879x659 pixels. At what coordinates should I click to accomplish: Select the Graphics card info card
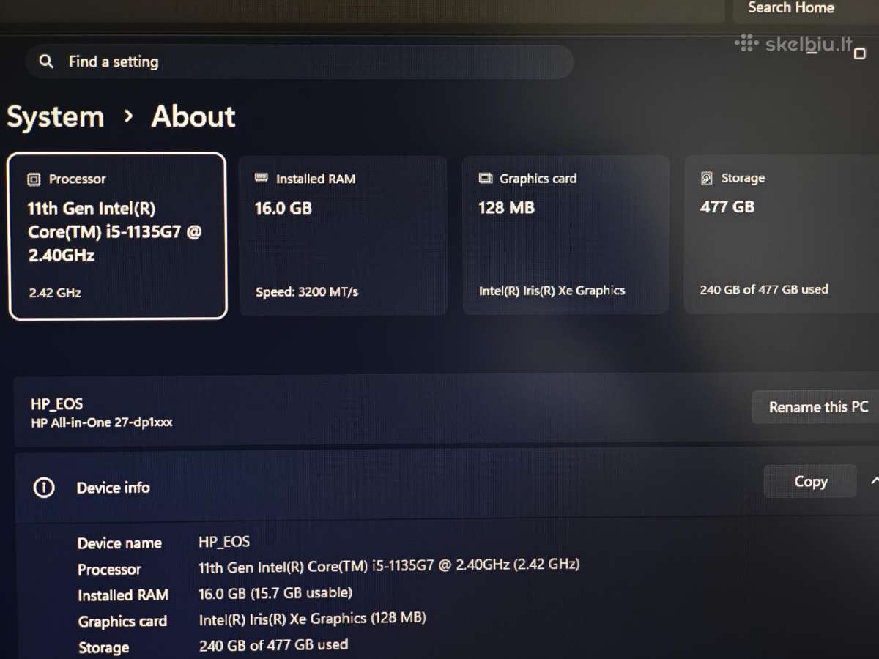[x=566, y=235]
